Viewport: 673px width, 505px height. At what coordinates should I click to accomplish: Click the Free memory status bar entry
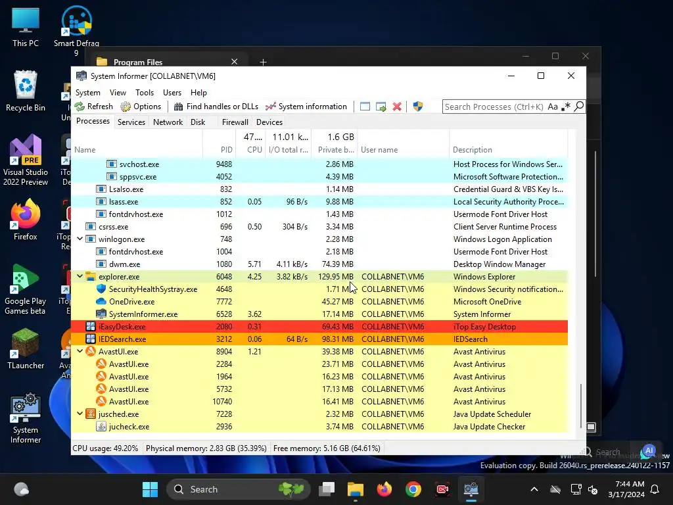point(327,448)
